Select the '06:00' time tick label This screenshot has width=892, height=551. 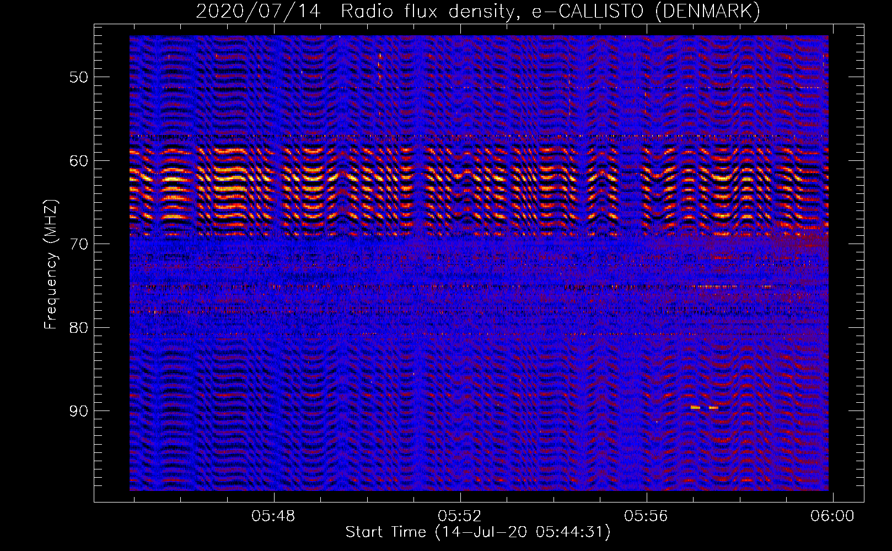tap(832, 516)
